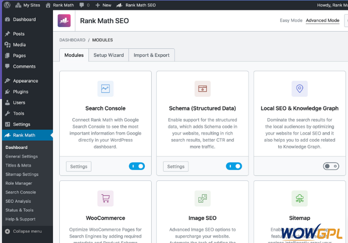Click the My Sites network icon
The image size is (348, 243).
18,5
